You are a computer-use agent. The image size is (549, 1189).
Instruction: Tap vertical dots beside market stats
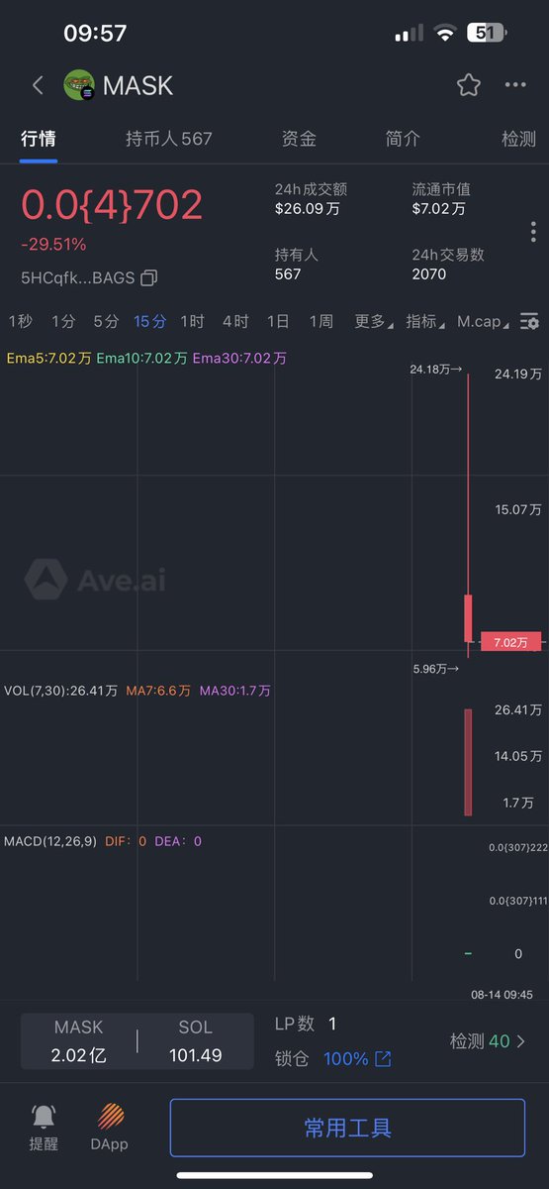tap(533, 232)
